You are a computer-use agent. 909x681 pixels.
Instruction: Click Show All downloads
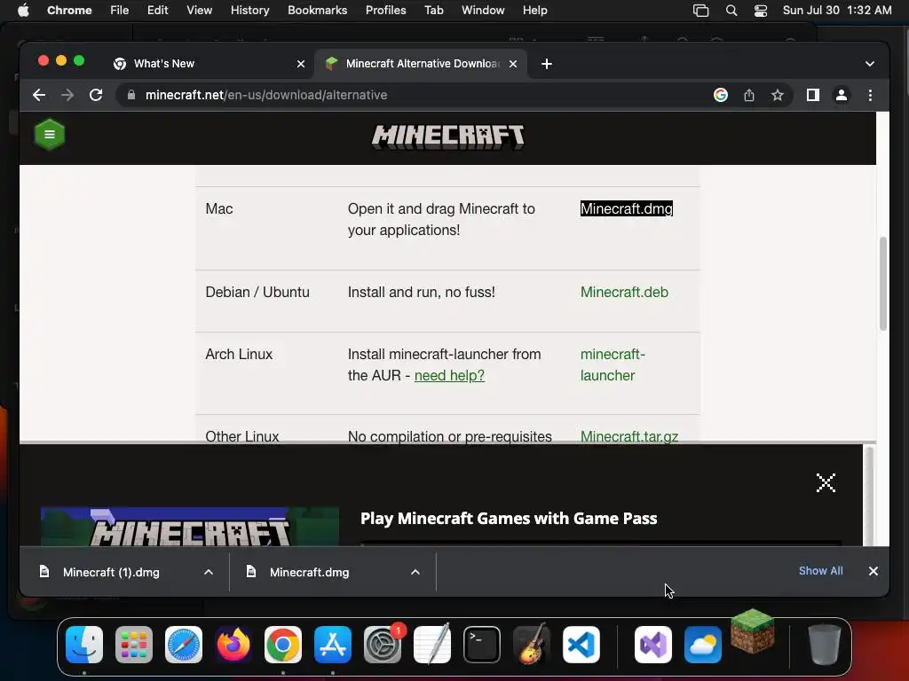pos(820,570)
